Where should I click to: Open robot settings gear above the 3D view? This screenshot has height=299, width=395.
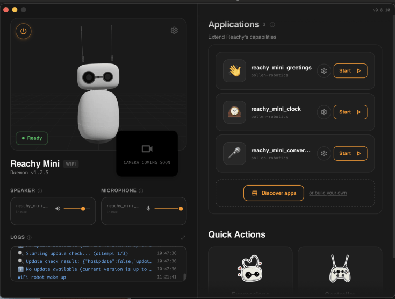pos(174,31)
